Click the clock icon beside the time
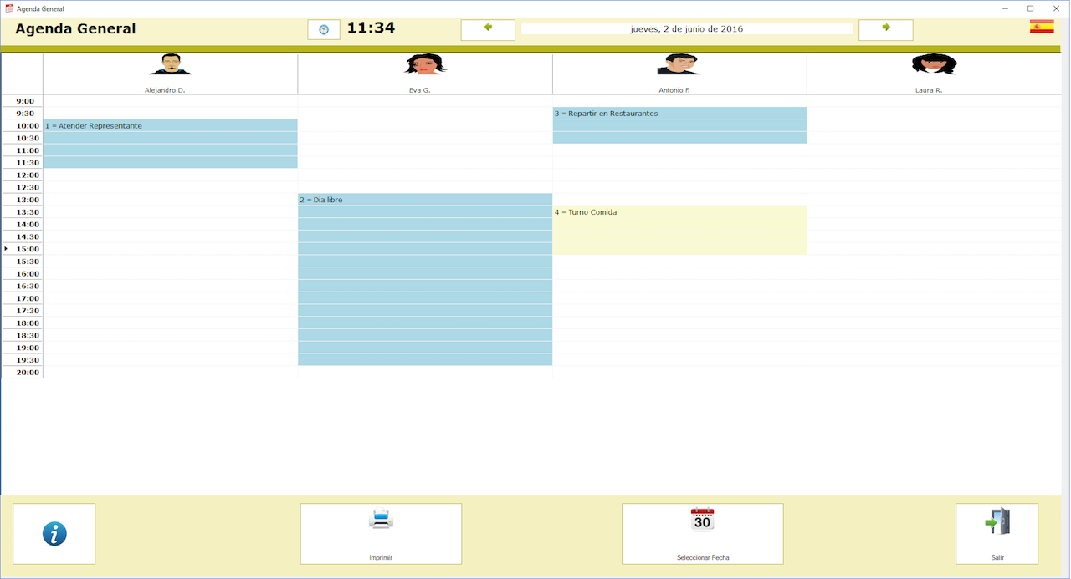This screenshot has height=579, width=1071. pos(324,29)
